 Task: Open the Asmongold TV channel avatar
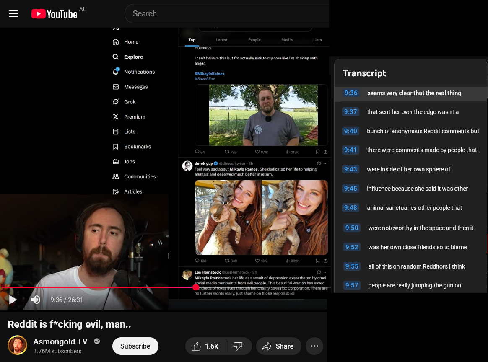click(x=18, y=345)
